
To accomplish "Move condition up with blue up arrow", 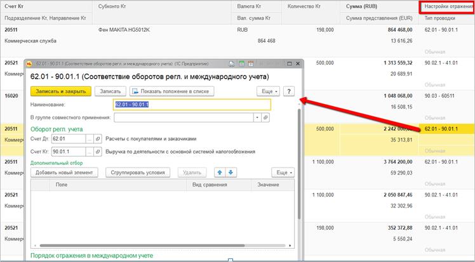I will tap(220, 173).
